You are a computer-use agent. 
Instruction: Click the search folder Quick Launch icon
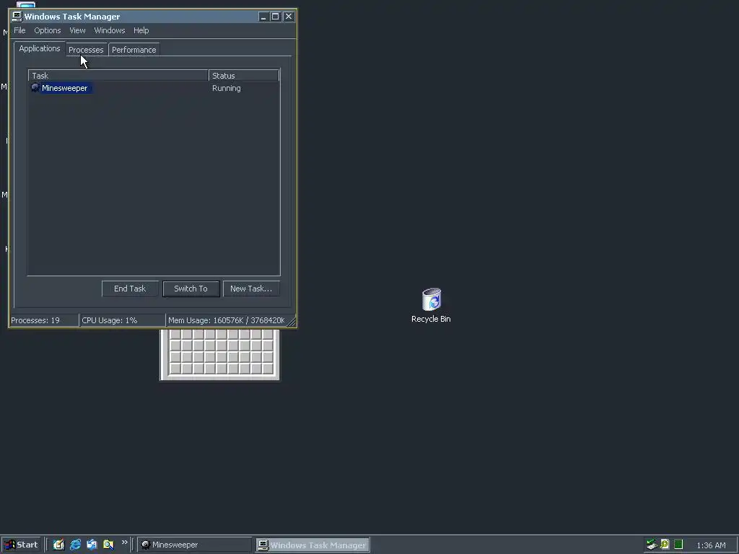(x=108, y=545)
